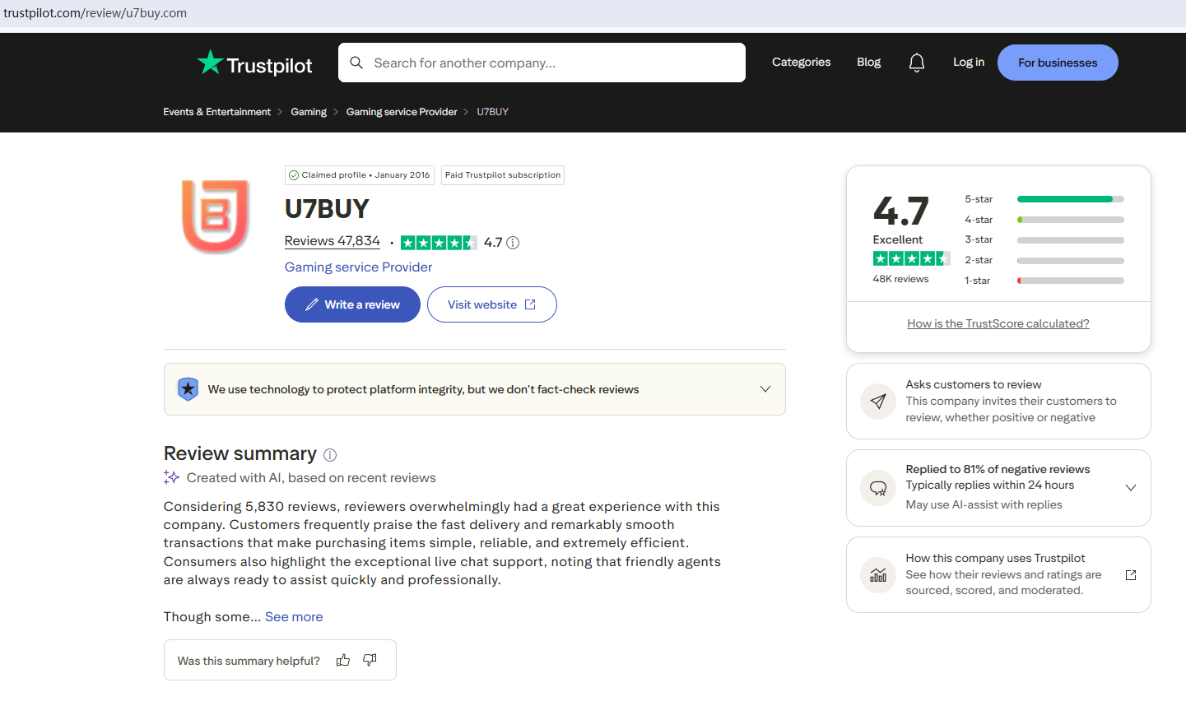Open the Gaming service Provider category link
The image size is (1186, 706).
358,267
